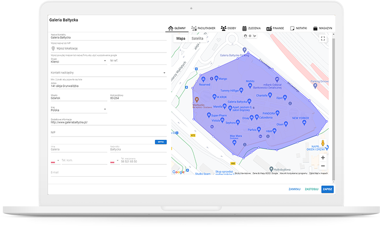Select the polygon drawing tool on map
The height and width of the screenshot is (227, 380).
point(254,36)
